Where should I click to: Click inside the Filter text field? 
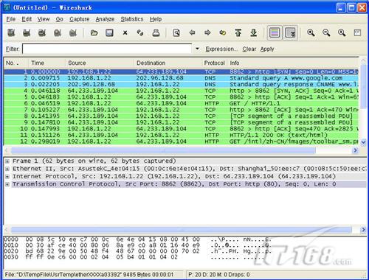pyautogui.click(x=107, y=49)
